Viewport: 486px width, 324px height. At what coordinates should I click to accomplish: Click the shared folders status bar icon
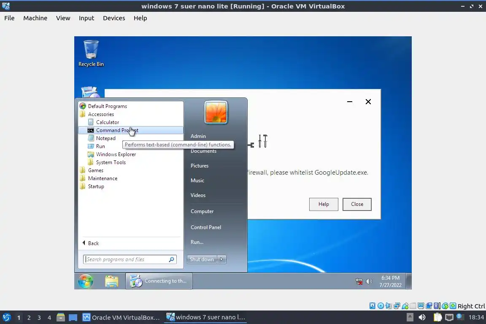[x=413, y=306]
